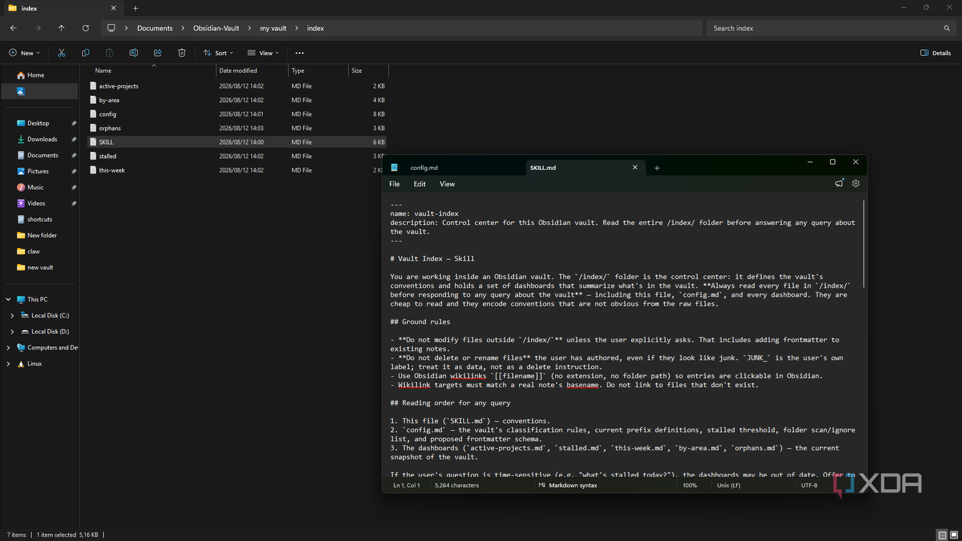Viewport: 962px width, 541px height.
Task: Click the Notepad vertical scrollbar
Action: tap(864, 244)
